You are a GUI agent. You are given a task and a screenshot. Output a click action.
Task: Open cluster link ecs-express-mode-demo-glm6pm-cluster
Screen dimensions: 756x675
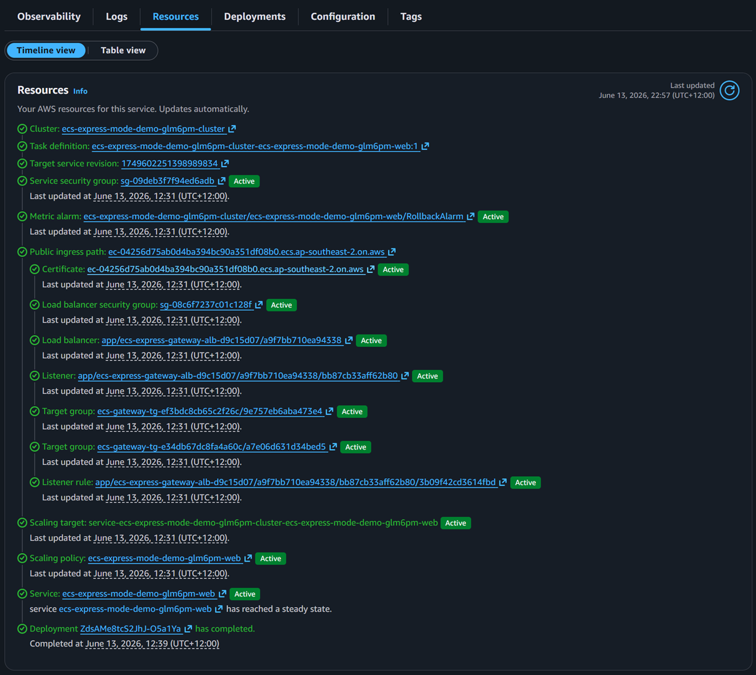143,129
